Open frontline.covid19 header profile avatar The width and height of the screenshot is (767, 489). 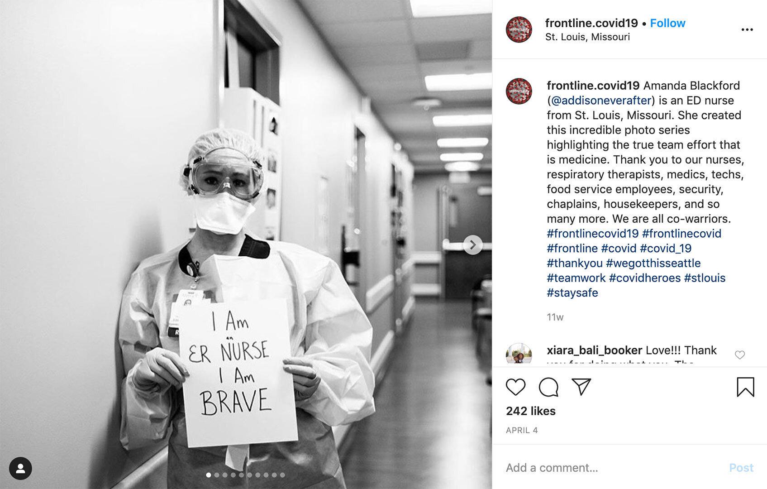[519, 29]
